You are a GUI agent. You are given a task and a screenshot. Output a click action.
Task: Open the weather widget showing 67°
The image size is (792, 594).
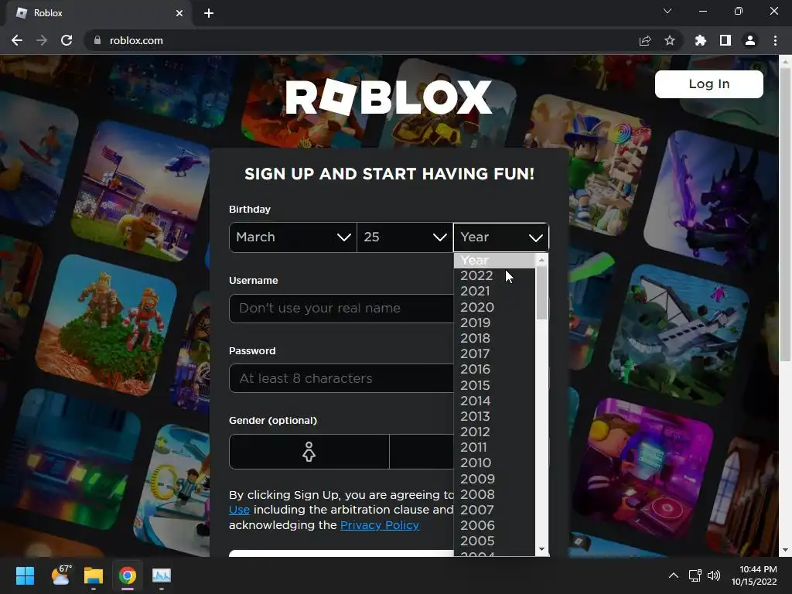click(61, 575)
